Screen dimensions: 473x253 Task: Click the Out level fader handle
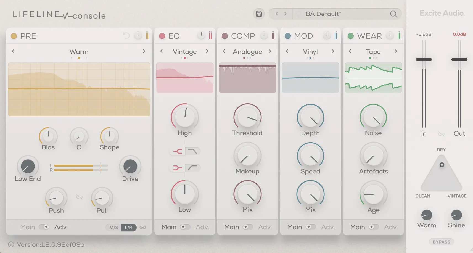[459, 59]
